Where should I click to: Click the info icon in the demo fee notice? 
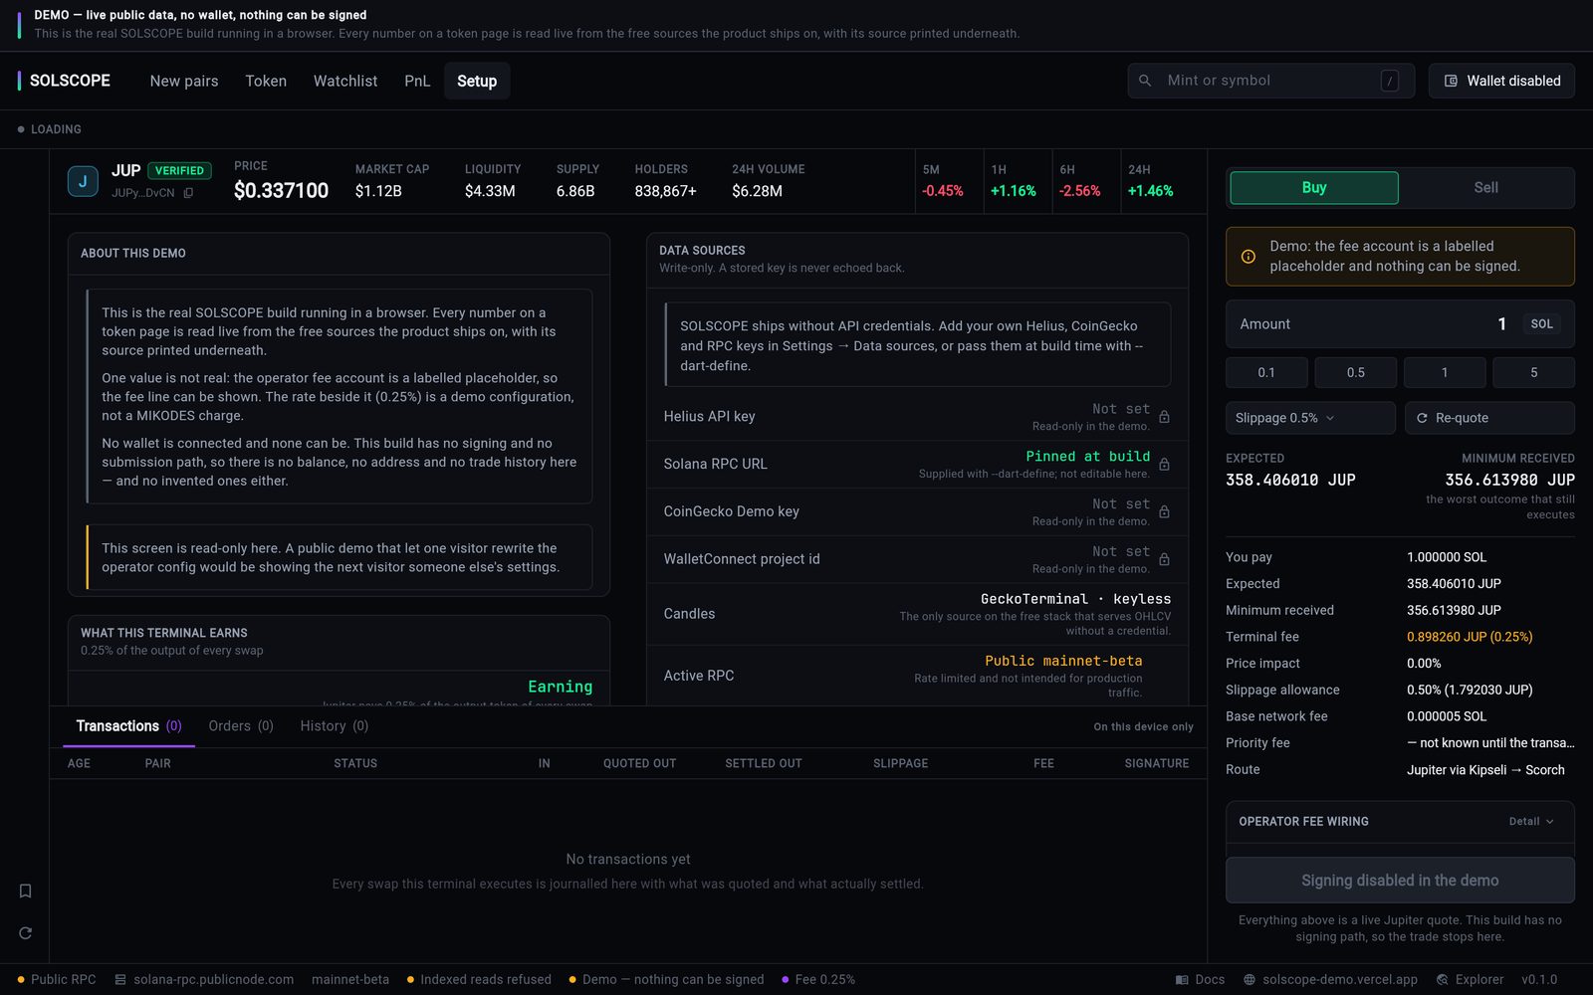pyautogui.click(x=1249, y=257)
